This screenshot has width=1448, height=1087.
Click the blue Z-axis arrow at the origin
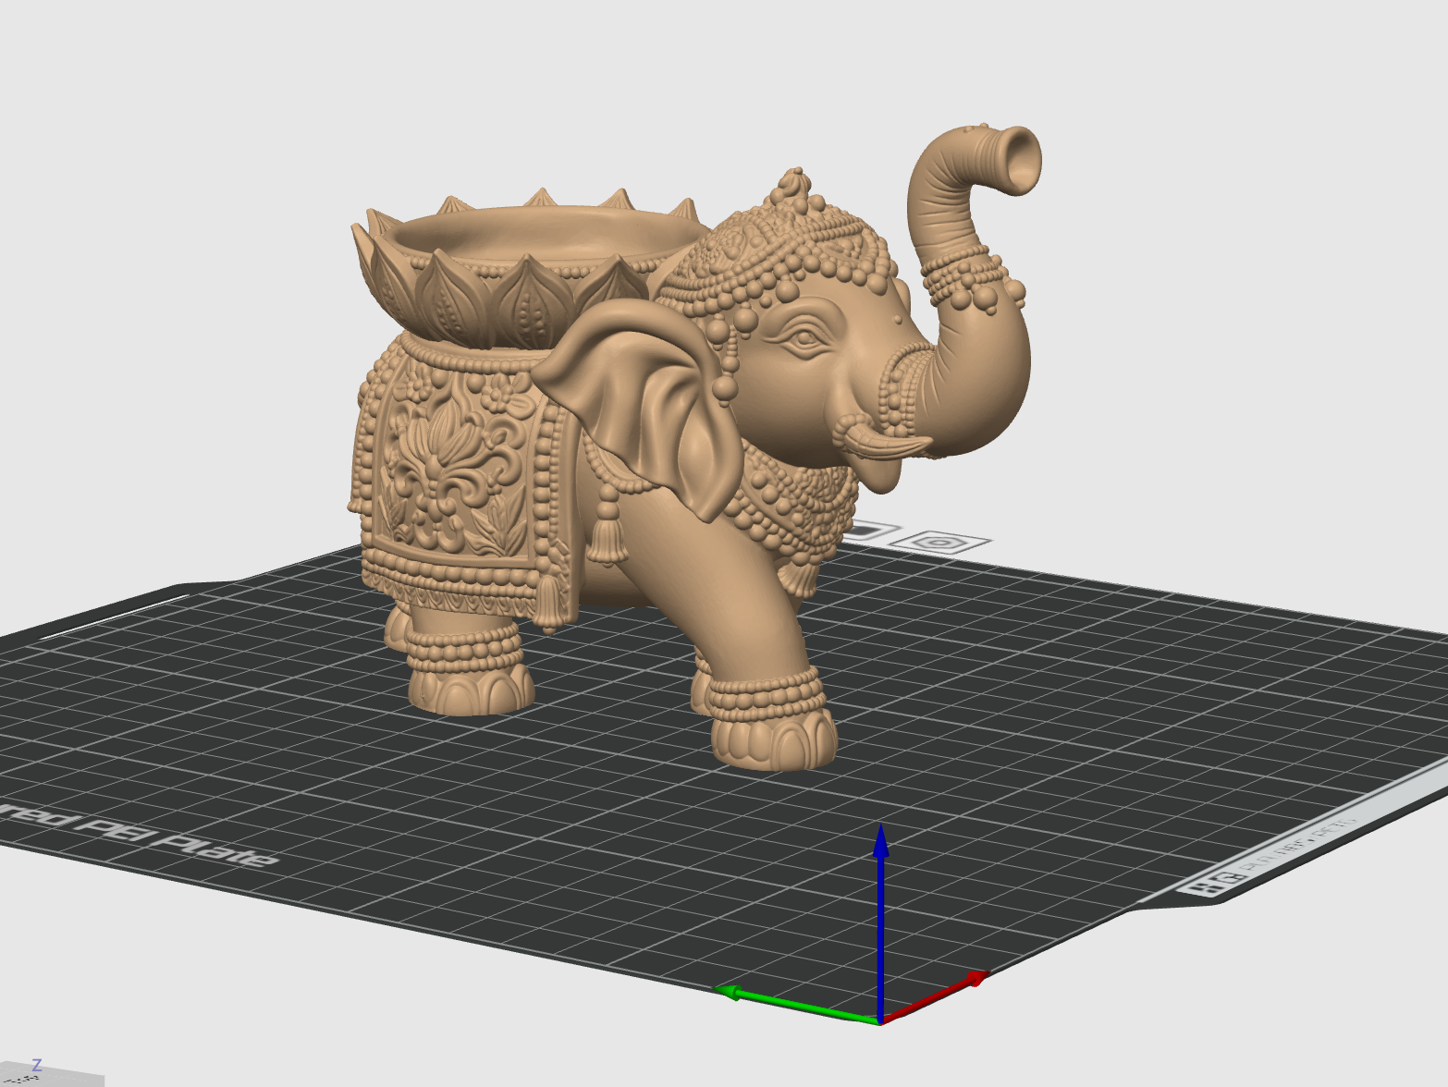pyautogui.click(x=880, y=922)
